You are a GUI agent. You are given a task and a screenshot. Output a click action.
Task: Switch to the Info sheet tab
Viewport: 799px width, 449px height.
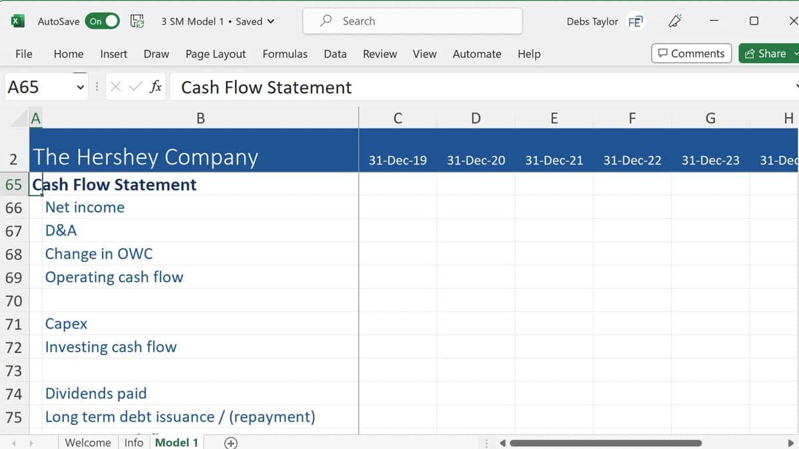[134, 442]
